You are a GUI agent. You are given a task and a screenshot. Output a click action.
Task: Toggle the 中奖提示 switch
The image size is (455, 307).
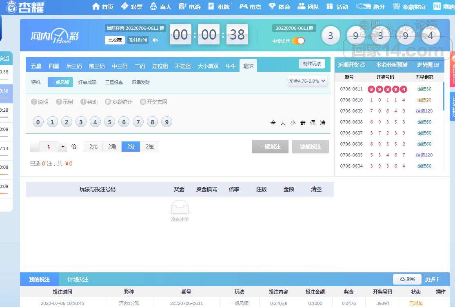298,41
